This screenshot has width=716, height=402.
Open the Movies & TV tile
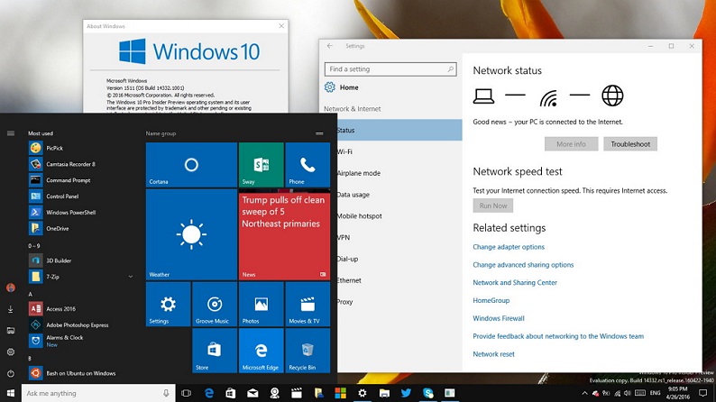(308, 304)
